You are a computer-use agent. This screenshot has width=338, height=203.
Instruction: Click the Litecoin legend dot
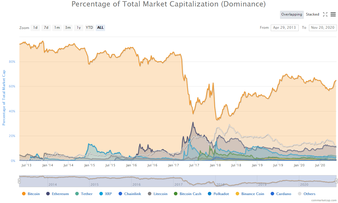(150, 194)
